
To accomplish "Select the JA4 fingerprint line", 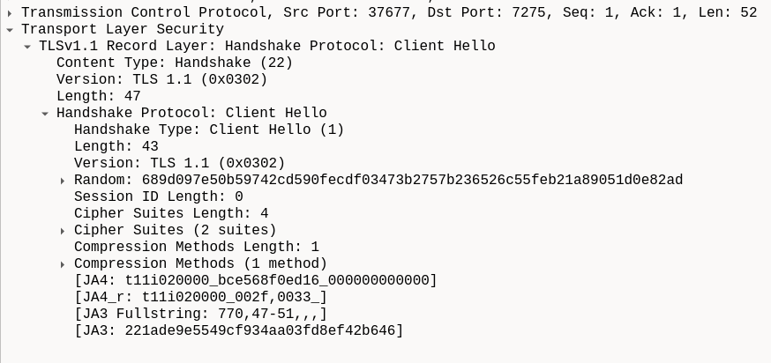I will click(256, 280).
